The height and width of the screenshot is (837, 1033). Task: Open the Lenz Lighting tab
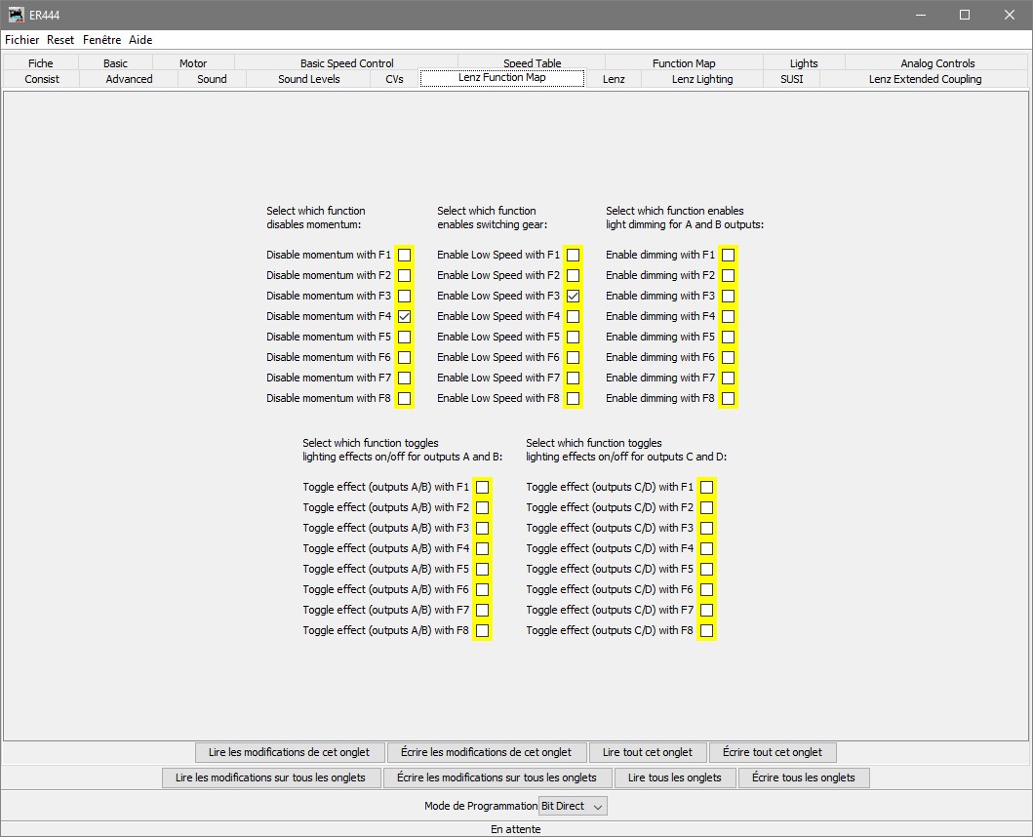pyautogui.click(x=702, y=79)
